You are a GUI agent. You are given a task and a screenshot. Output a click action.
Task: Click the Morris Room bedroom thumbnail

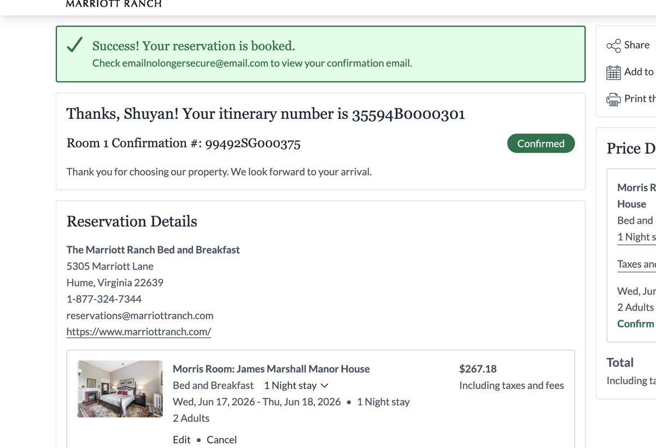(120, 389)
